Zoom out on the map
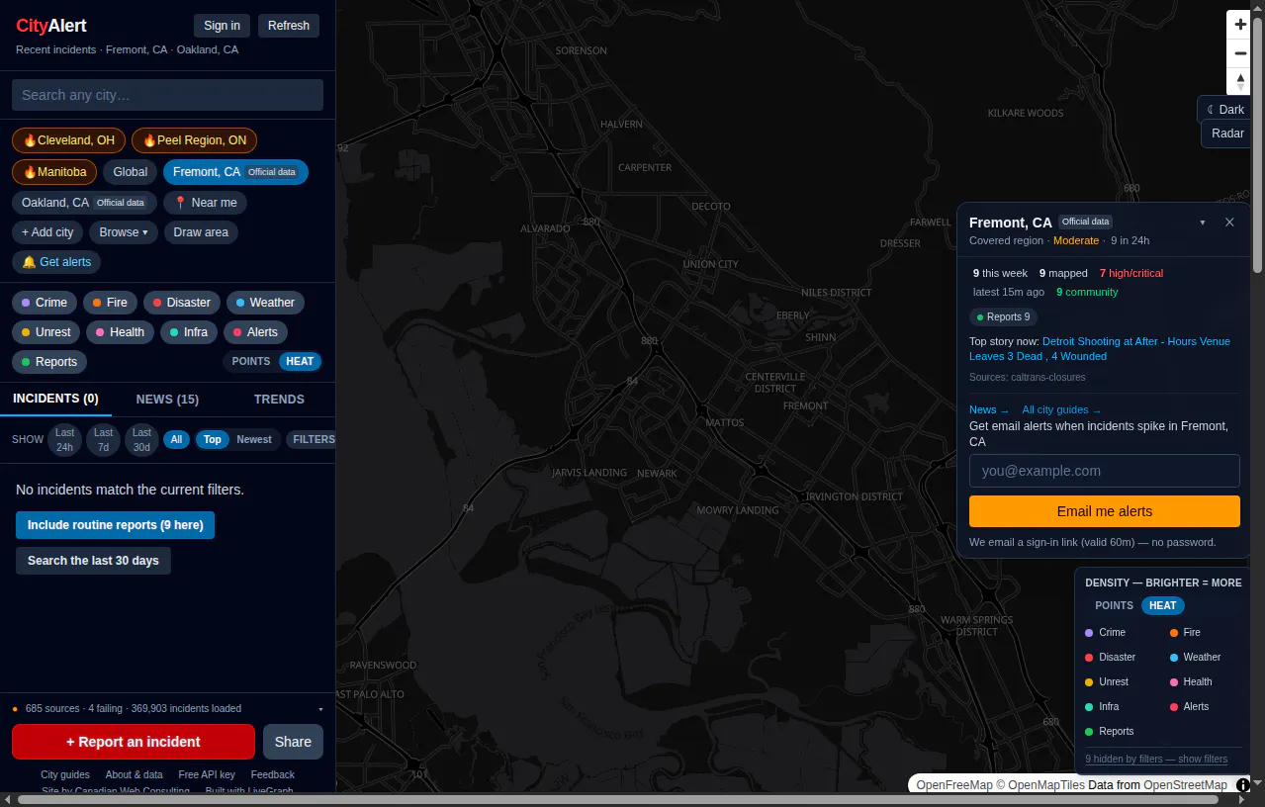Viewport: 1265px width, 807px height. (x=1240, y=53)
